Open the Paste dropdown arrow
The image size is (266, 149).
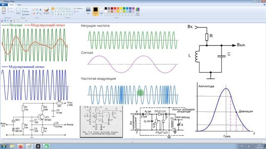(4, 15)
